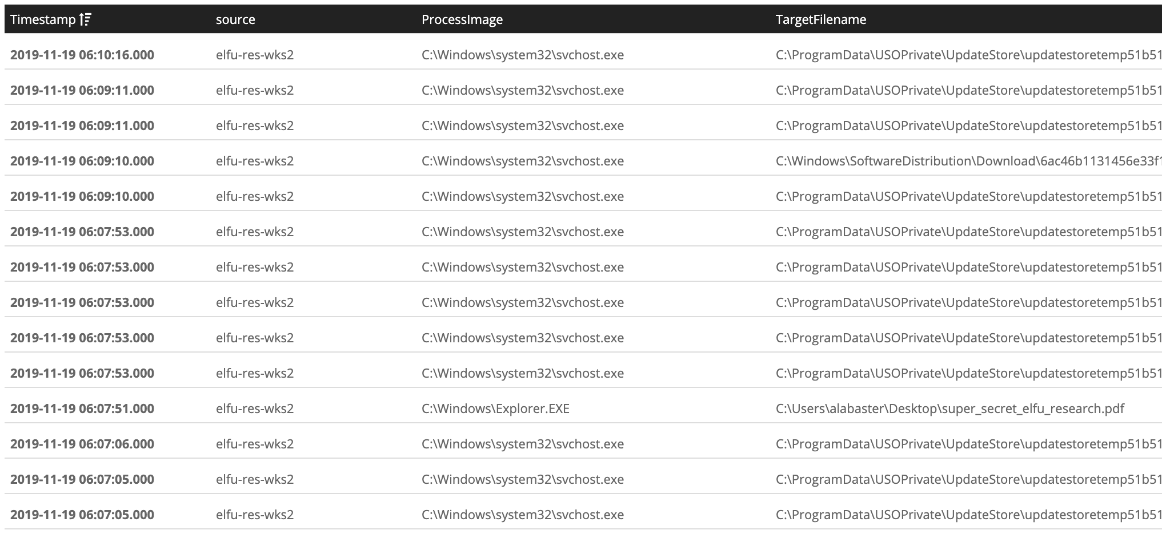Click elfu-res-wks2 source in first row
1162x534 pixels.
(255, 55)
